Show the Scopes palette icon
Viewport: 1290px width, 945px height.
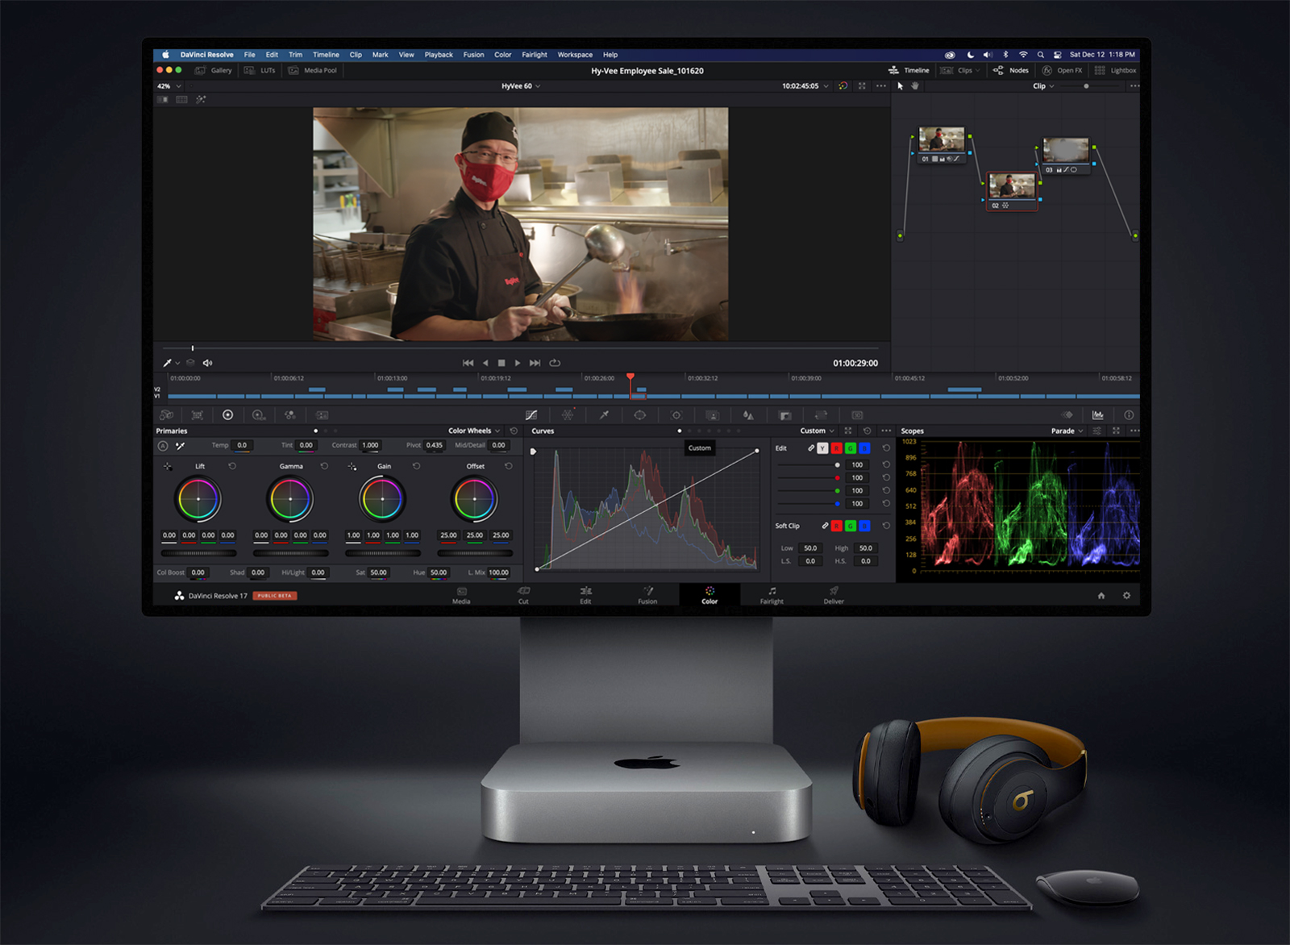click(1098, 414)
